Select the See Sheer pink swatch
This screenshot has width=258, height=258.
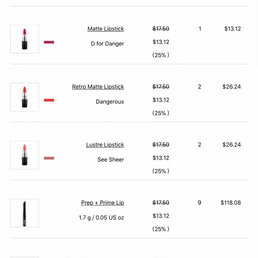[x=49, y=158]
